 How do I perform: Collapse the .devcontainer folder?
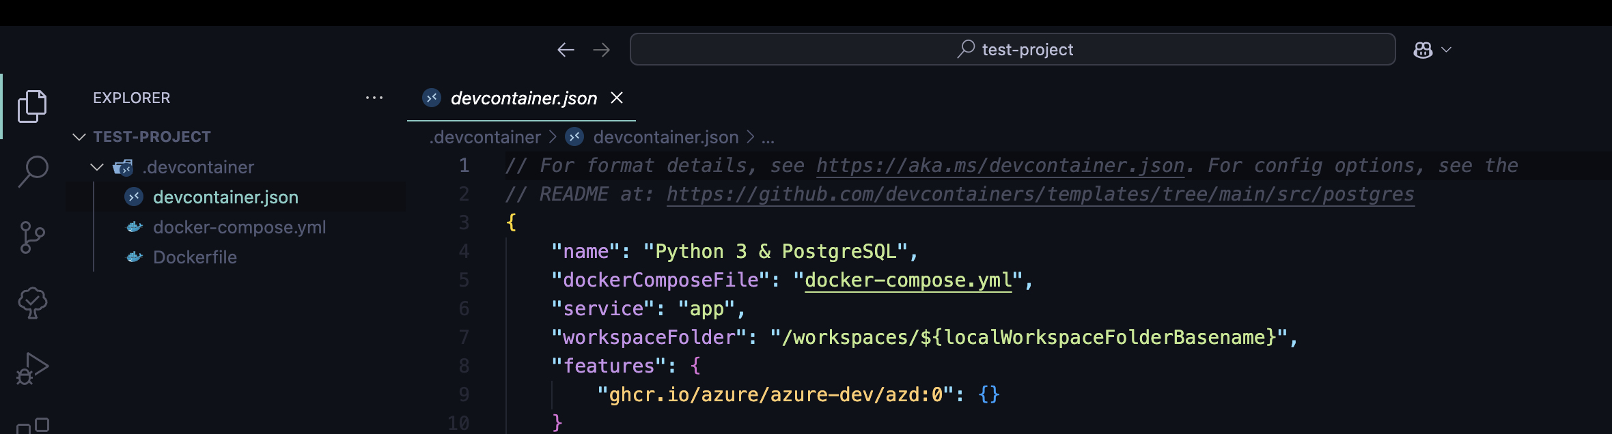[x=97, y=167]
